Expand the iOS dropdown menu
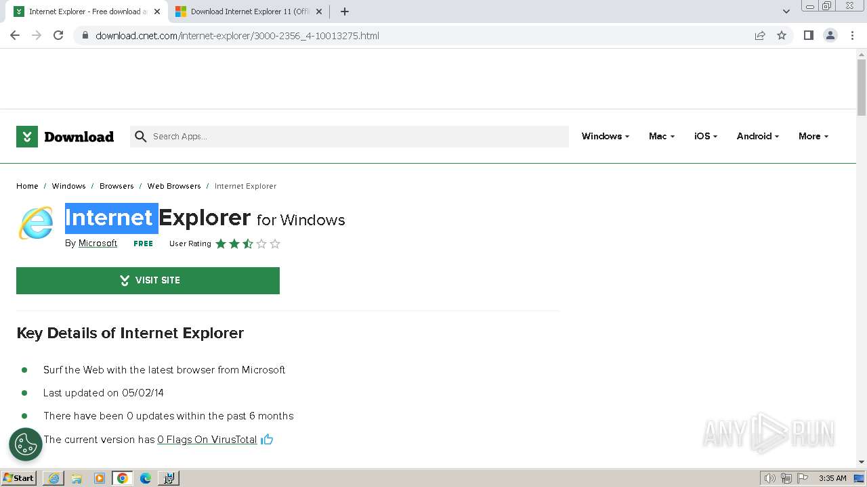Image resolution: width=867 pixels, height=487 pixels. pyautogui.click(x=706, y=136)
